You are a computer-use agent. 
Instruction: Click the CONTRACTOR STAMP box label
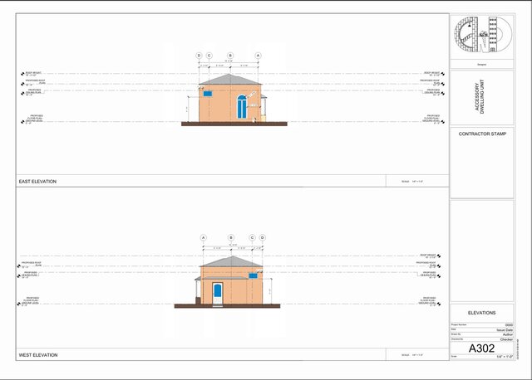pos(482,134)
